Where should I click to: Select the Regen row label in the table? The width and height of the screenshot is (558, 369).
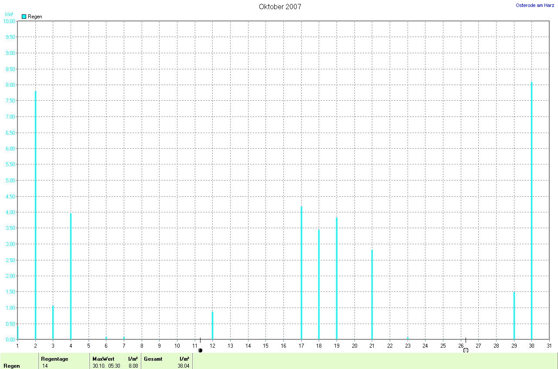11,366
